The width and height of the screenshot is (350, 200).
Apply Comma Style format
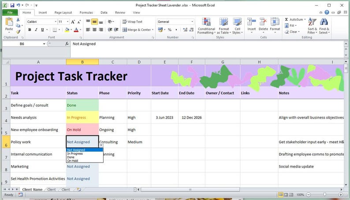176,29
